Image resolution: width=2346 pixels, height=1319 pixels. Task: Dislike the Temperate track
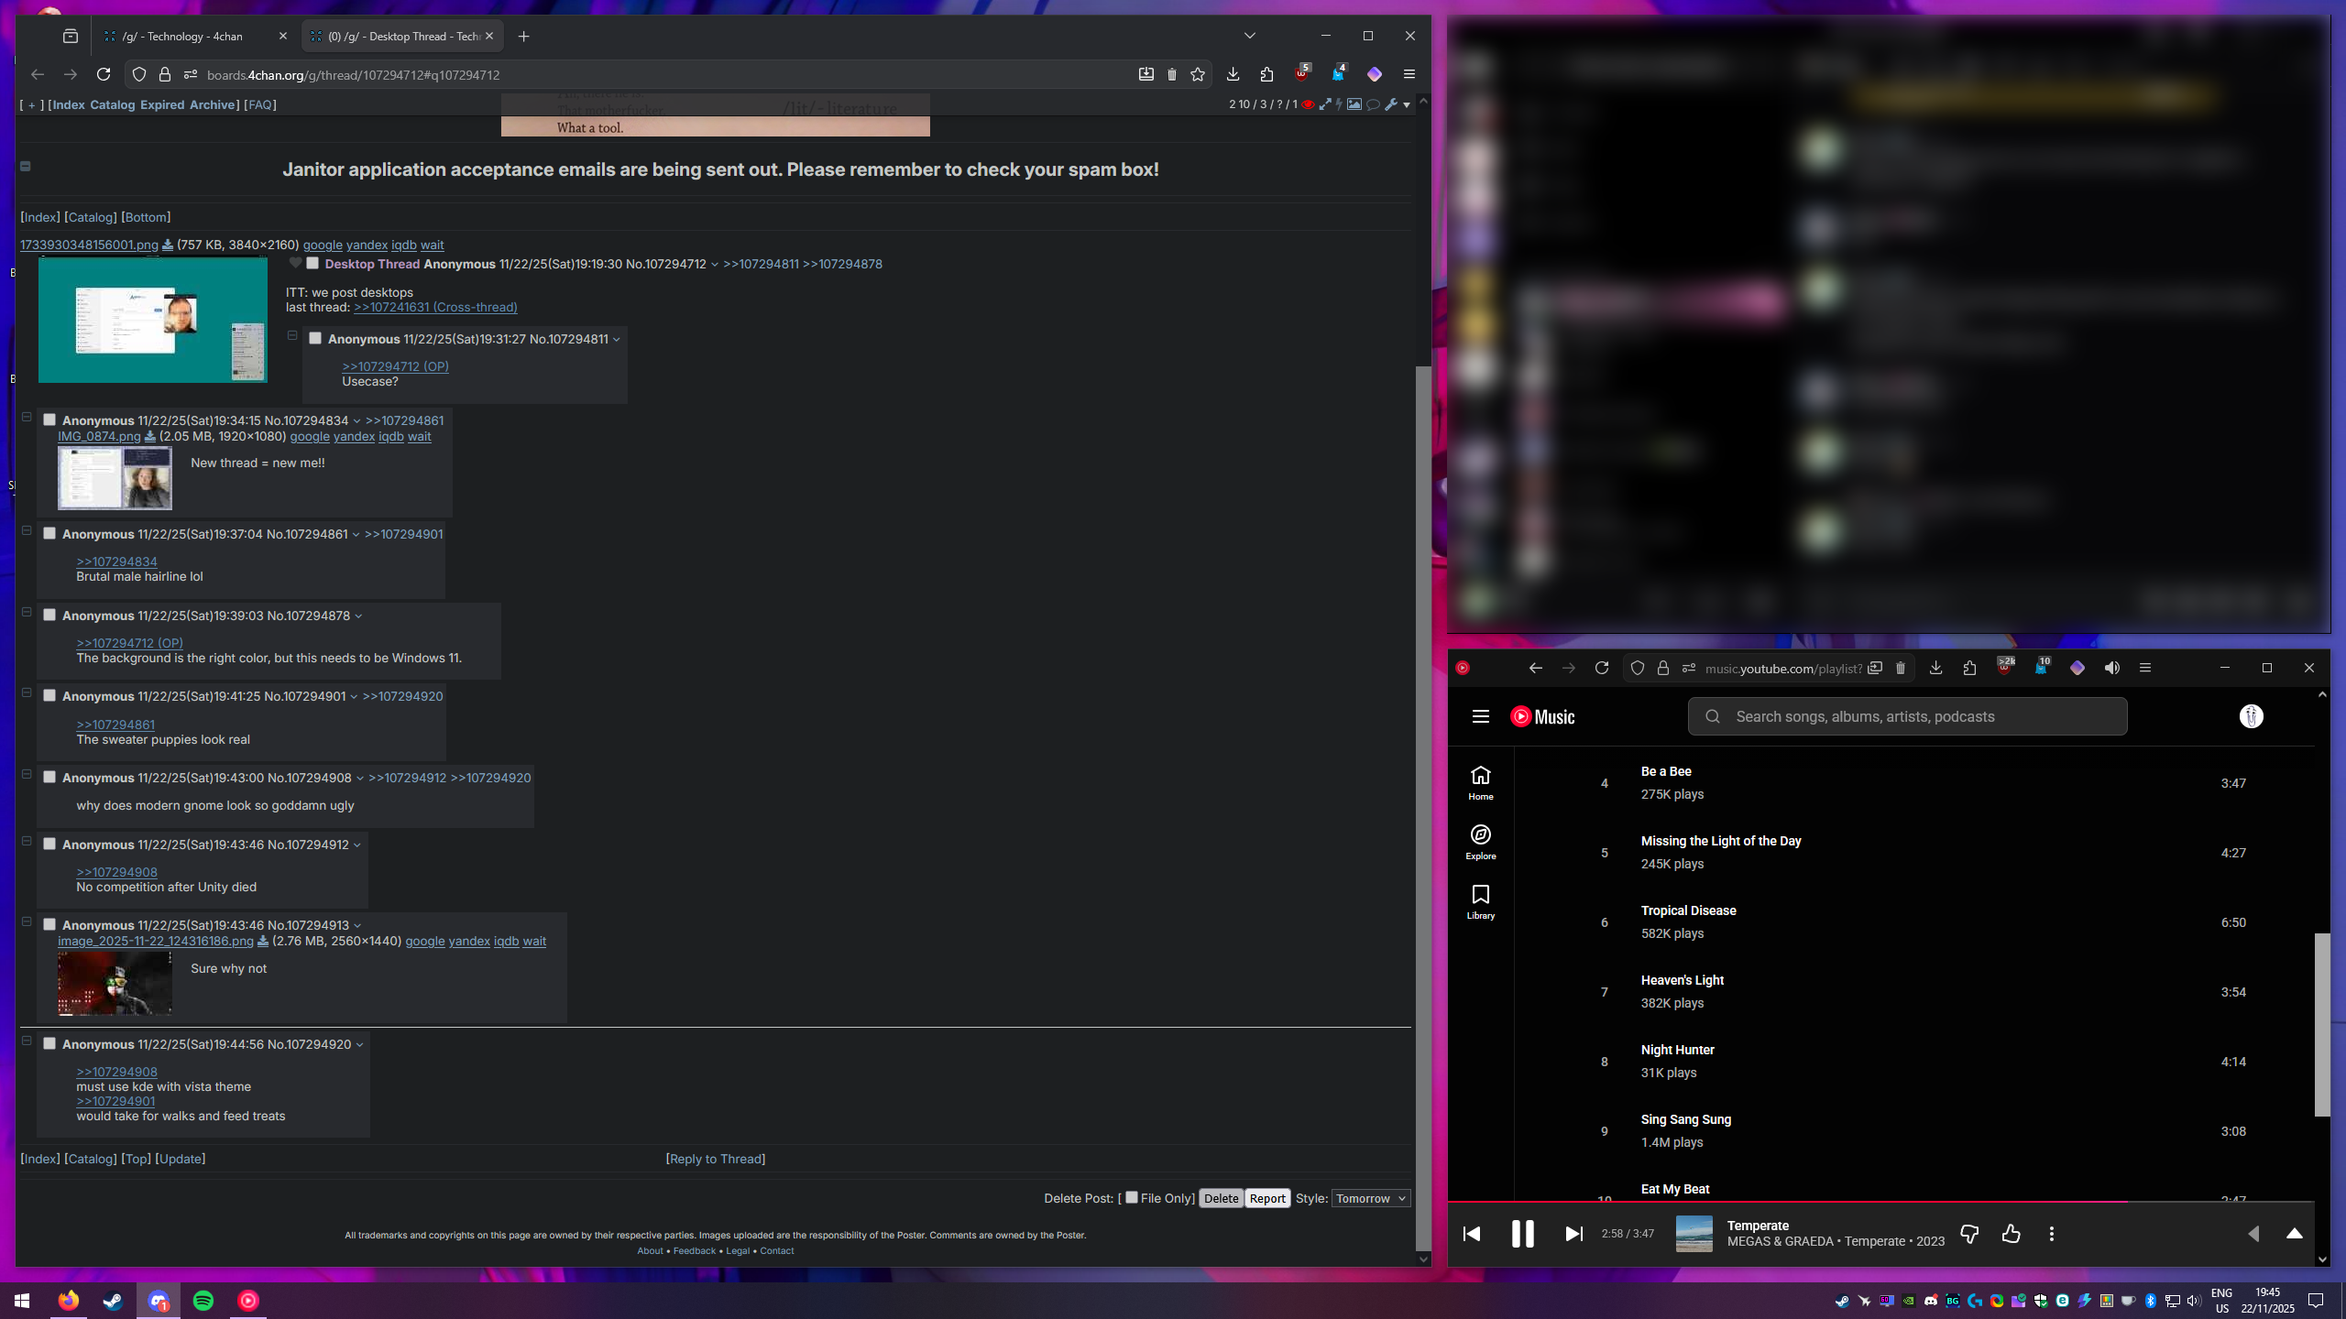(x=1968, y=1234)
